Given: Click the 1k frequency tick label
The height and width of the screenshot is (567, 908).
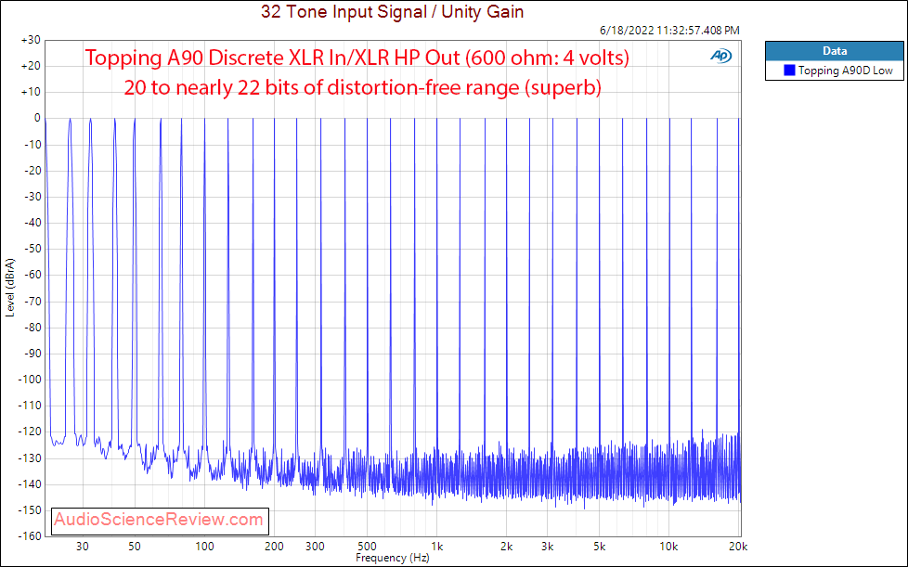Looking at the screenshot, I should point(437,547).
